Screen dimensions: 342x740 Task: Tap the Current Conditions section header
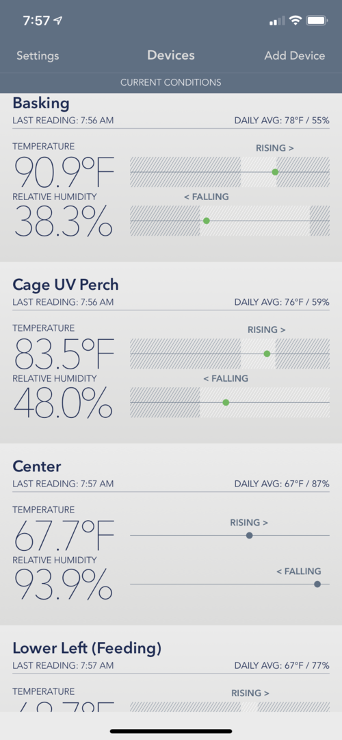point(170,83)
